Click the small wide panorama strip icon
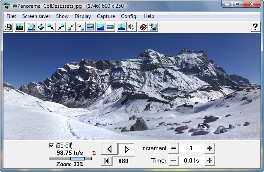 click(x=110, y=27)
